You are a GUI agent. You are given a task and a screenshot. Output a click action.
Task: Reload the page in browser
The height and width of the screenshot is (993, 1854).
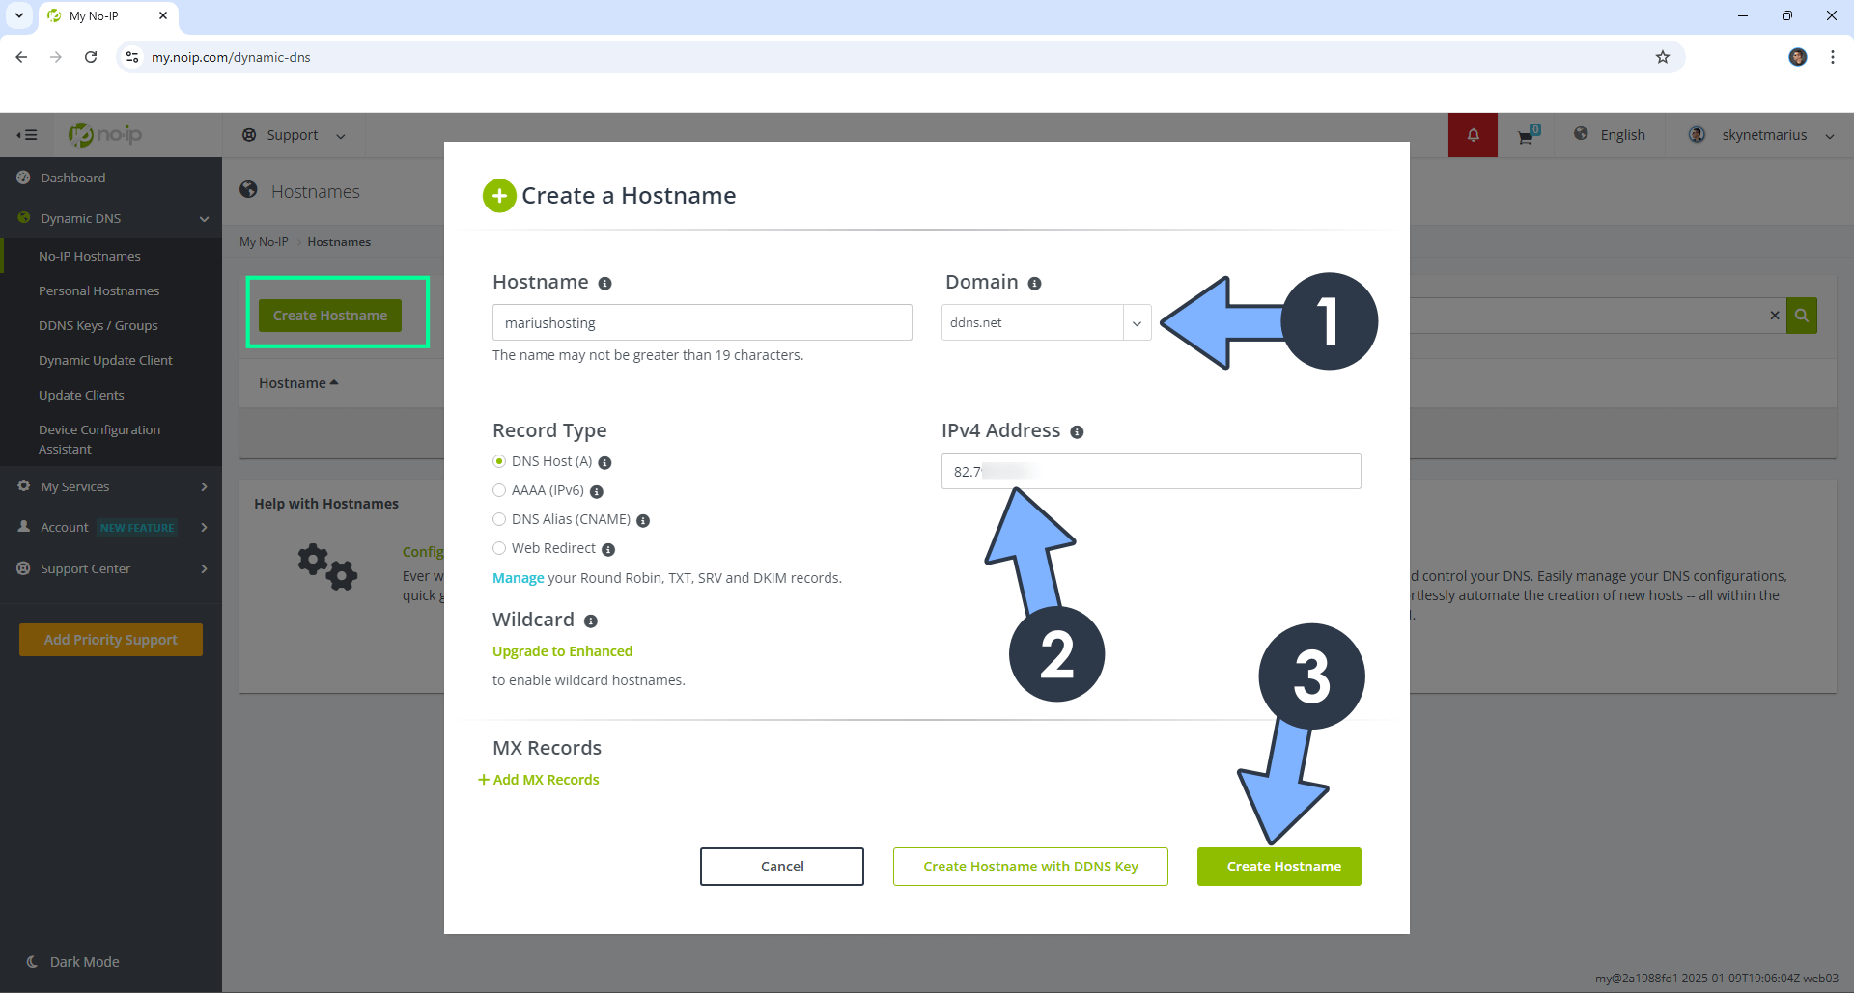pos(91,57)
